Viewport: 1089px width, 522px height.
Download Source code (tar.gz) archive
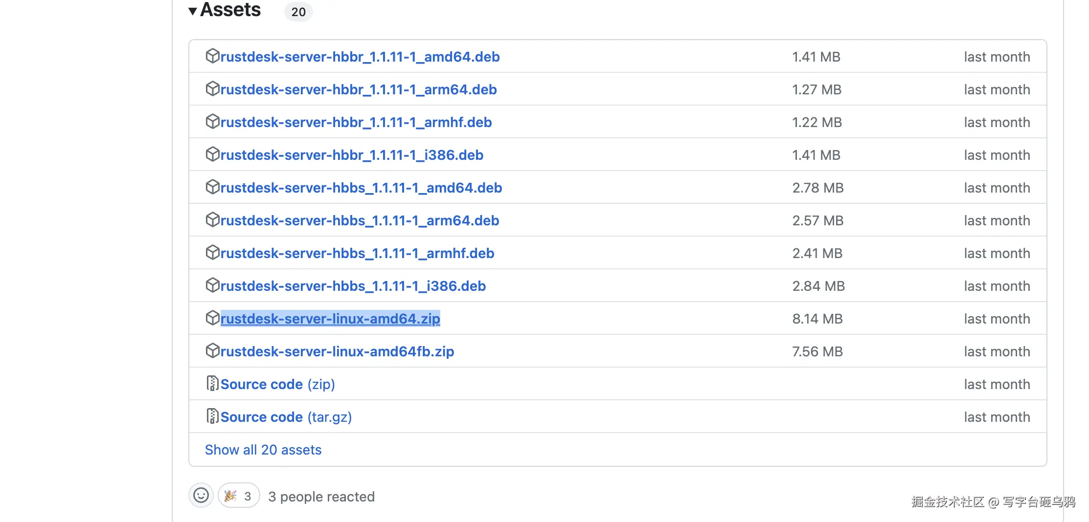pyautogui.click(x=286, y=417)
